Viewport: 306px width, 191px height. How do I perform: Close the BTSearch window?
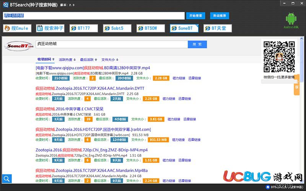click(x=301, y=3)
